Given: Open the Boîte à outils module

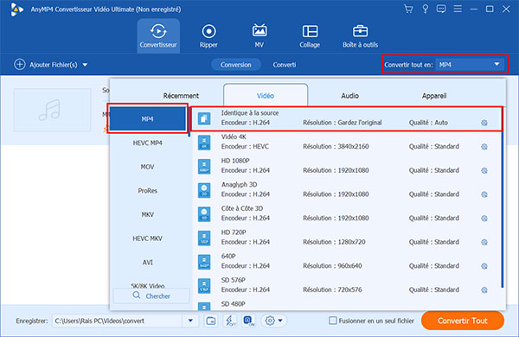Looking at the screenshot, I should coord(360,35).
